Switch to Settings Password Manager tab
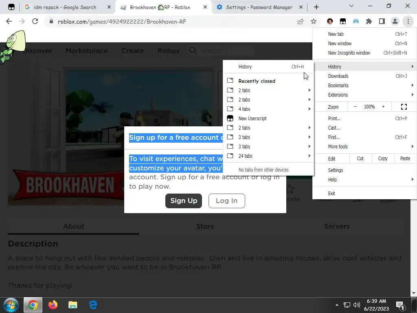Screen dimensions: 417x313 click(x=259, y=7)
